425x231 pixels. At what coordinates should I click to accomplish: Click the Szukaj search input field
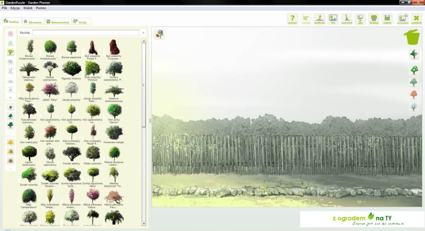click(x=86, y=33)
